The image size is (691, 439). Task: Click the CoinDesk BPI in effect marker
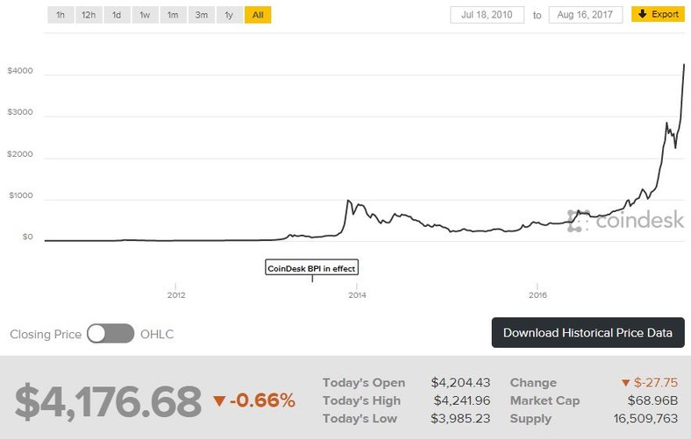pos(311,268)
